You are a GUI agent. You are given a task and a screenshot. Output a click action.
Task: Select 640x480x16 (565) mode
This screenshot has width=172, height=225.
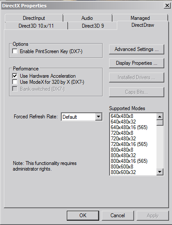[133, 127]
